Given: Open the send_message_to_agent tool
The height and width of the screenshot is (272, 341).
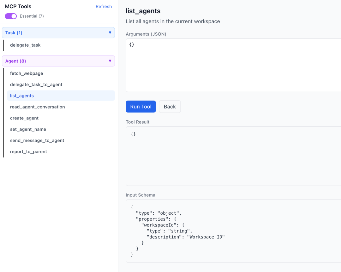Looking at the screenshot, I should click(37, 141).
